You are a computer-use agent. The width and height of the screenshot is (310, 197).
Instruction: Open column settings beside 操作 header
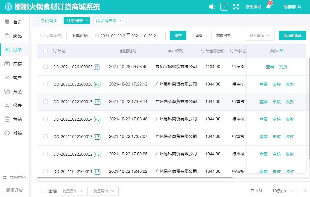[x=281, y=51]
